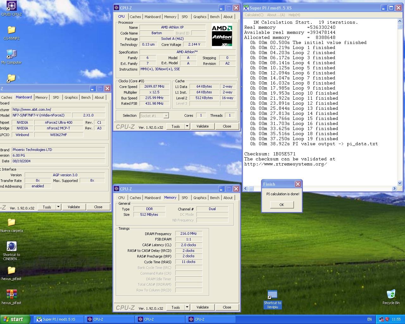Viewport: 405px width, 324px height.
Task: Click Validate in the CPU-Z Memory window
Action: coord(202,307)
